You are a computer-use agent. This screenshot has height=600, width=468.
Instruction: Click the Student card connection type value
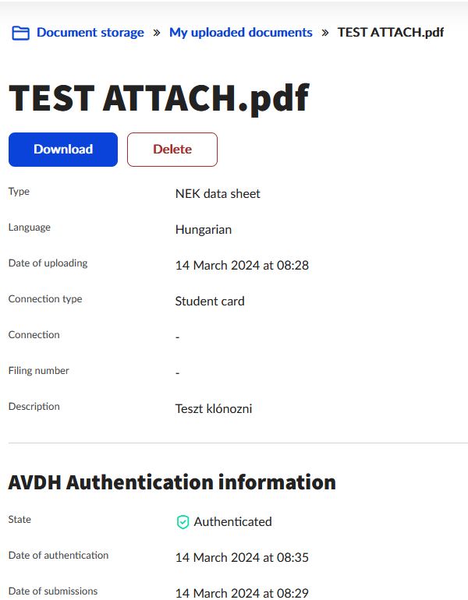pyautogui.click(x=210, y=301)
